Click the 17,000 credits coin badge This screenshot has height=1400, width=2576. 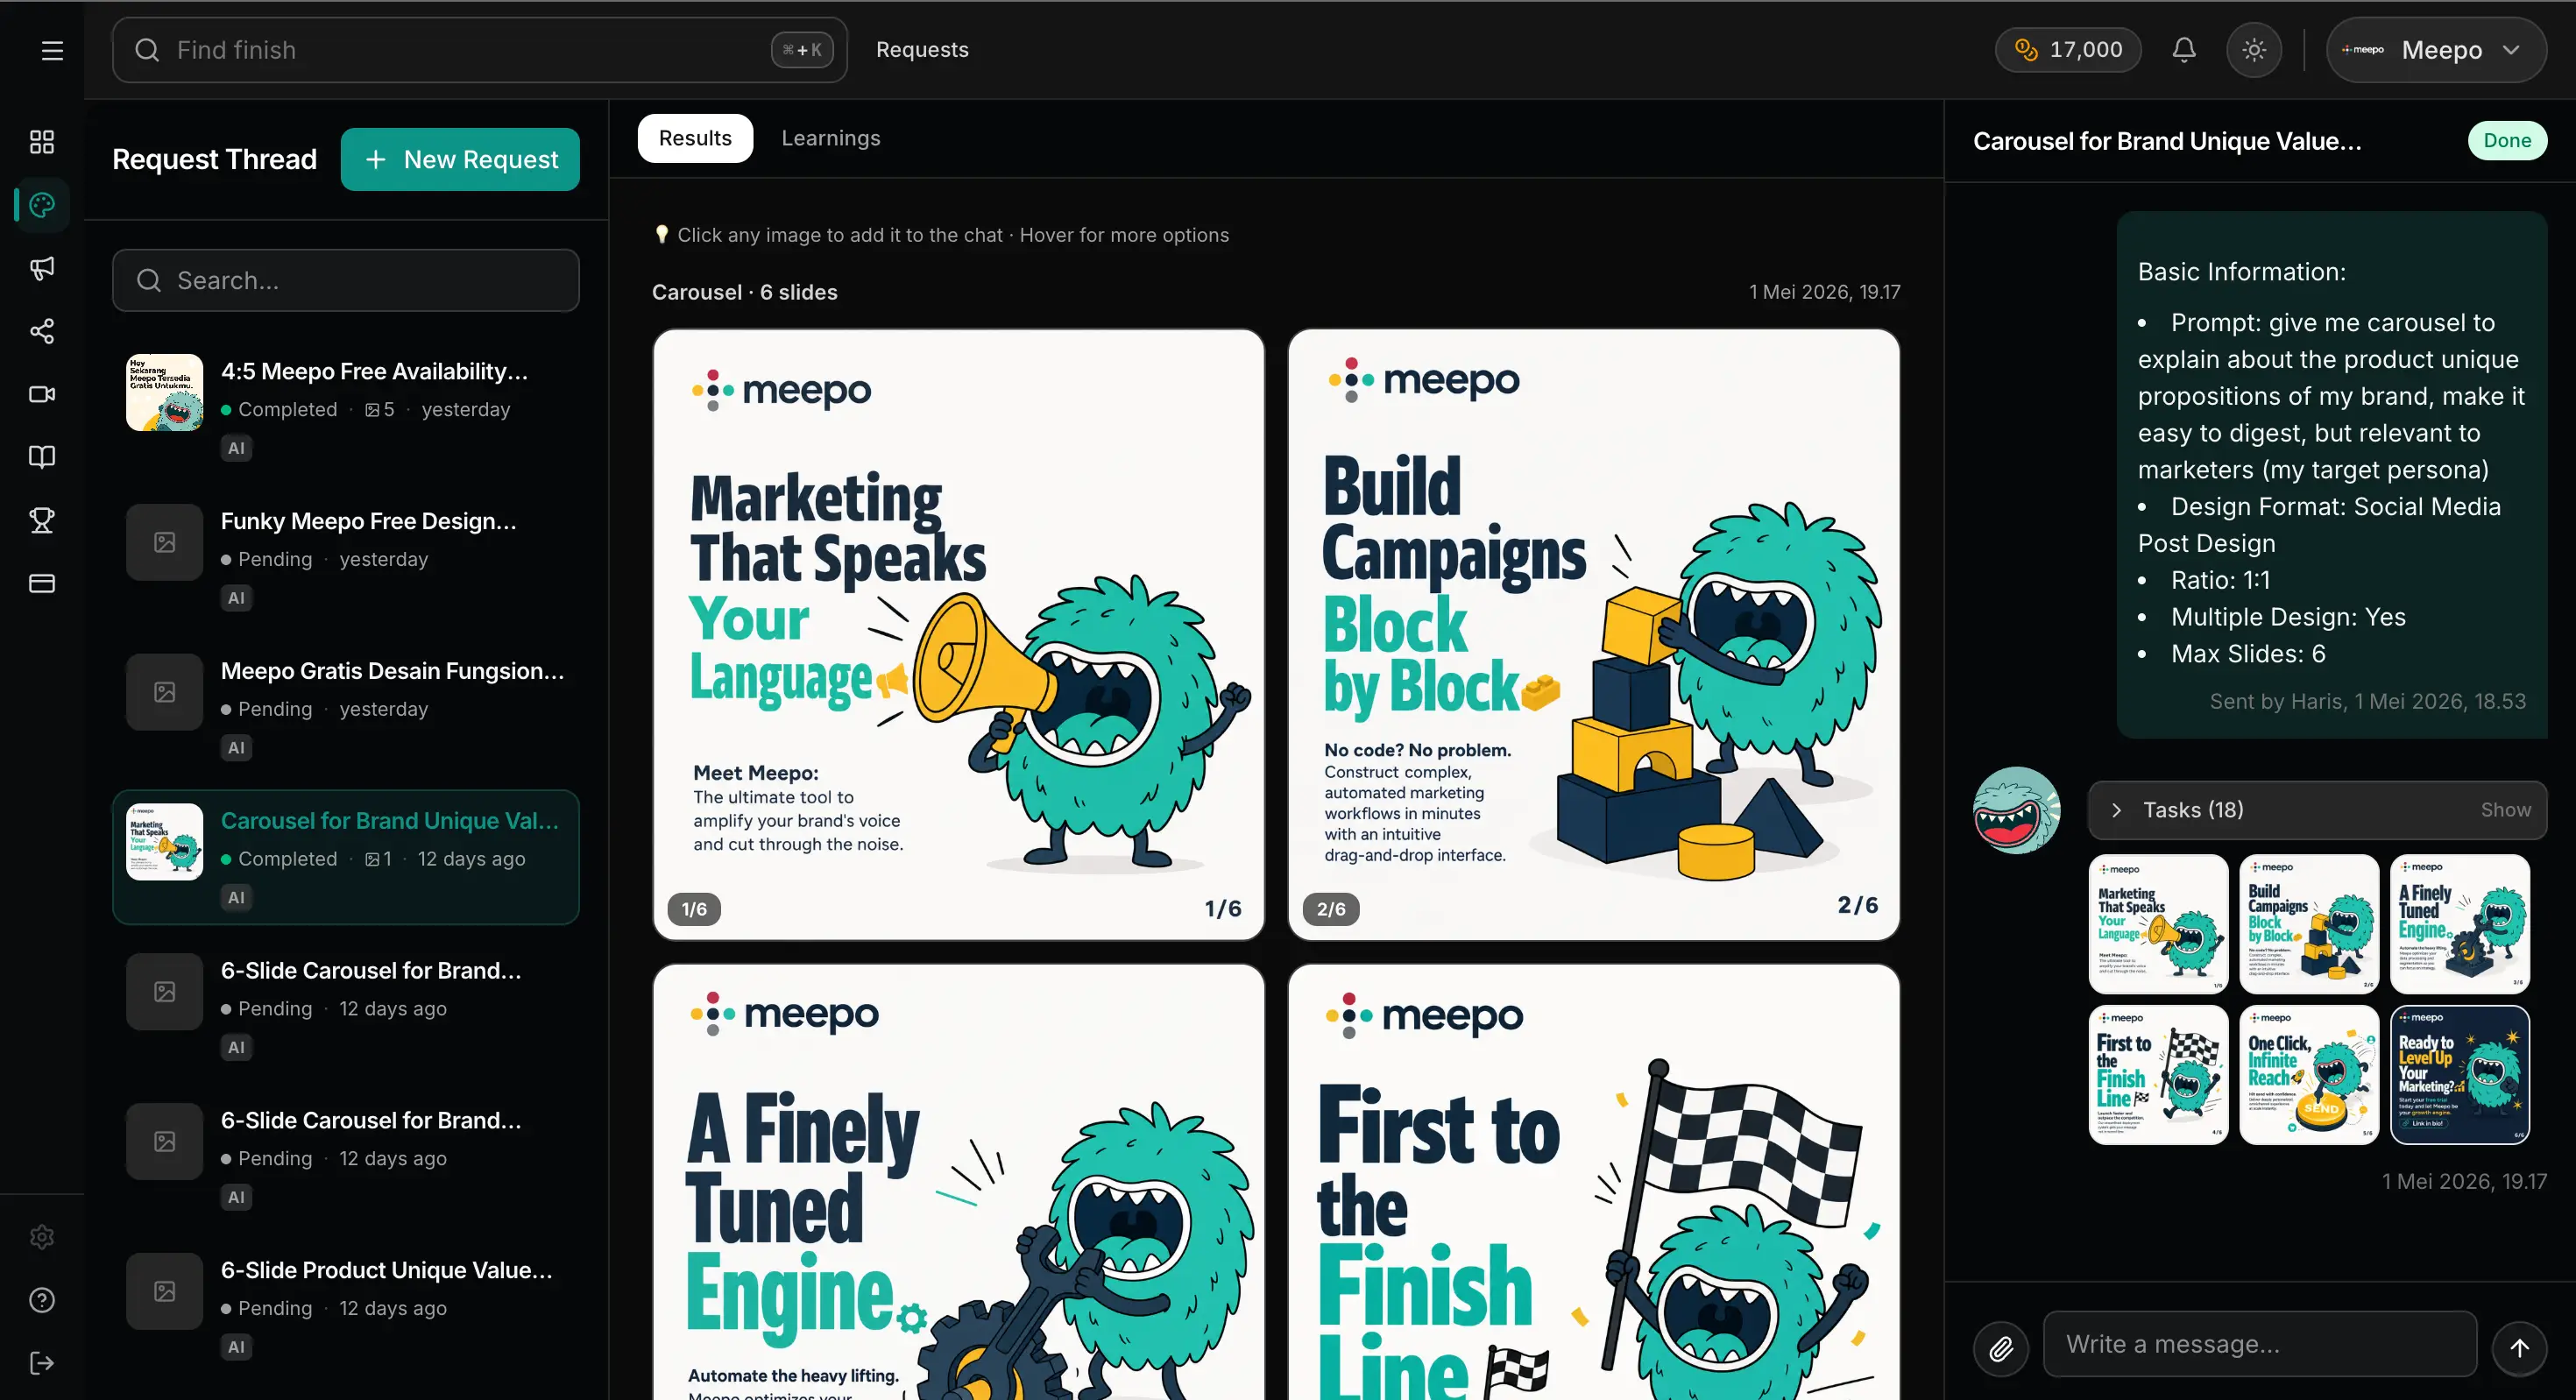pyautogui.click(x=2068, y=50)
